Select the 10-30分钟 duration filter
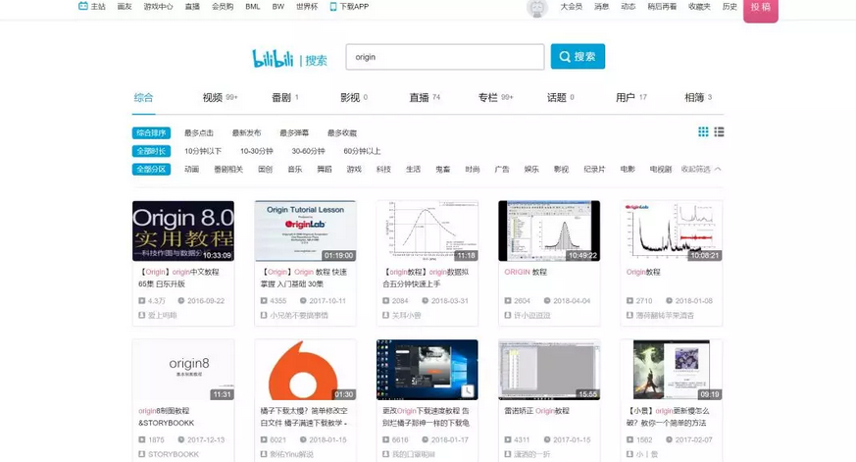 [x=257, y=151]
